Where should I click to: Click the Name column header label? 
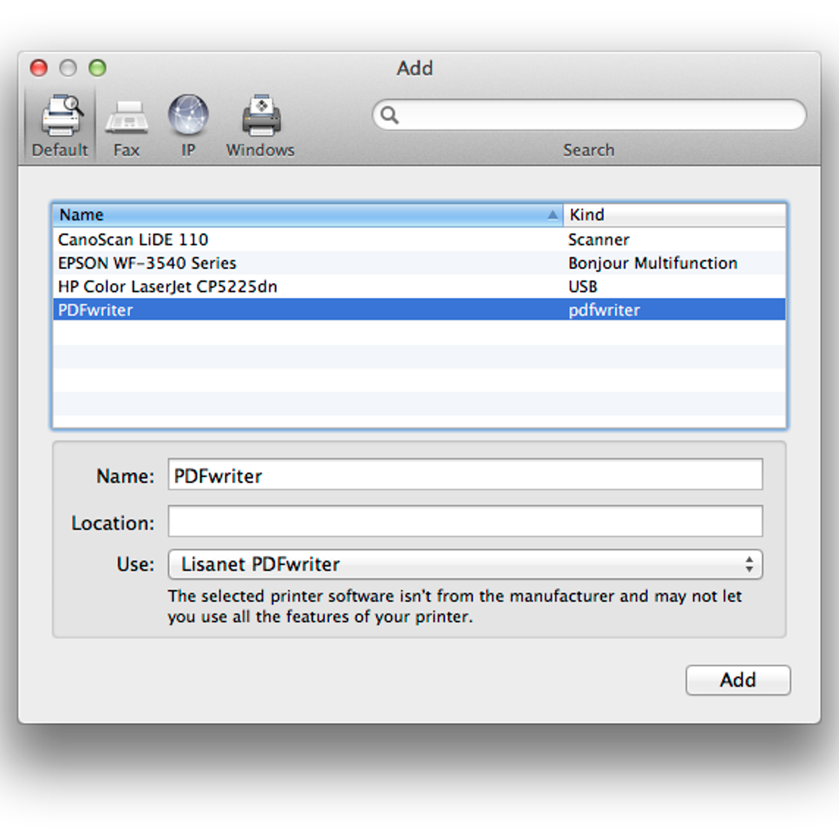pyautogui.click(x=82, y=215)
